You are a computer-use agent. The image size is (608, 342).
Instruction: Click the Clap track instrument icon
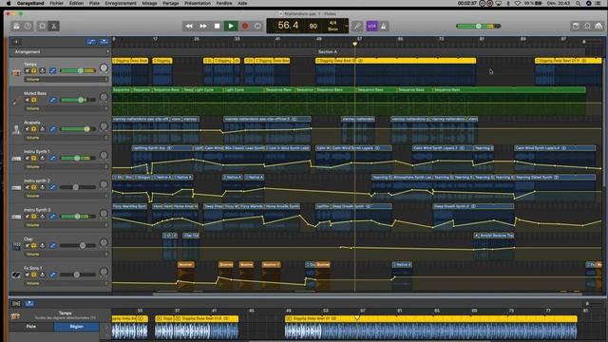(x=16, y=246)
